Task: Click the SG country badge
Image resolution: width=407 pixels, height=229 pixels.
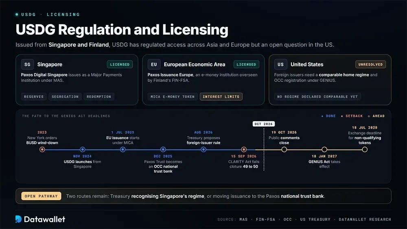Action: pyautogui.click(x=27, y=64)
